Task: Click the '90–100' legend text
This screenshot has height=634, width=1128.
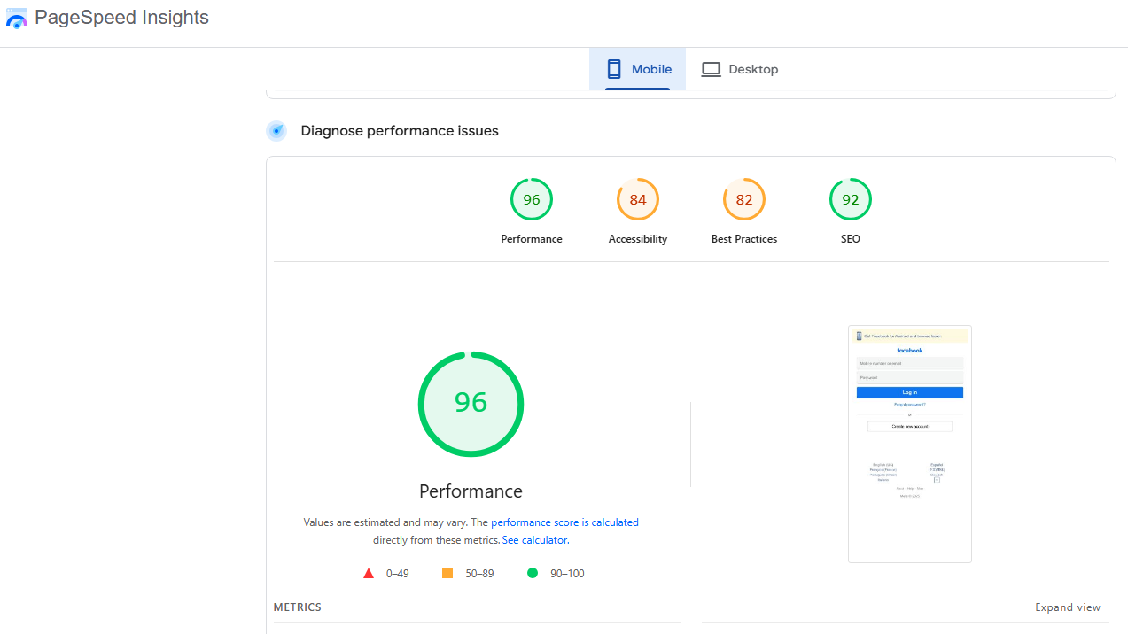Action: 567,574
